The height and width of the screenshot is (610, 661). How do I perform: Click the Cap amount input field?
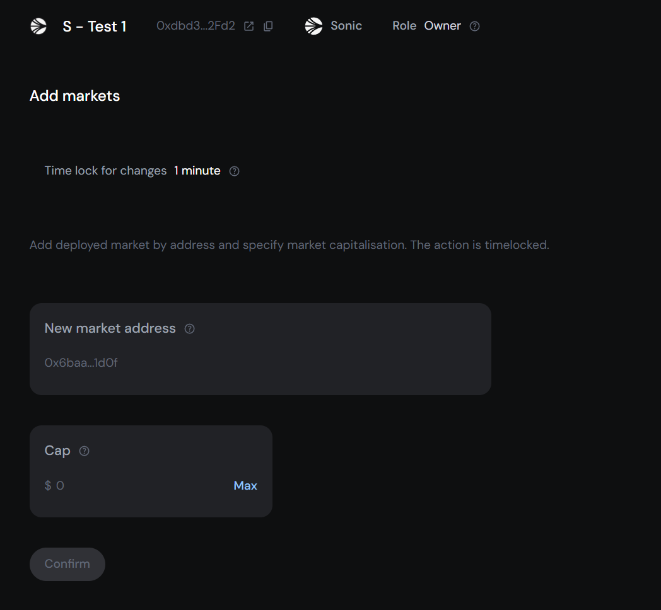coord(126,485)
